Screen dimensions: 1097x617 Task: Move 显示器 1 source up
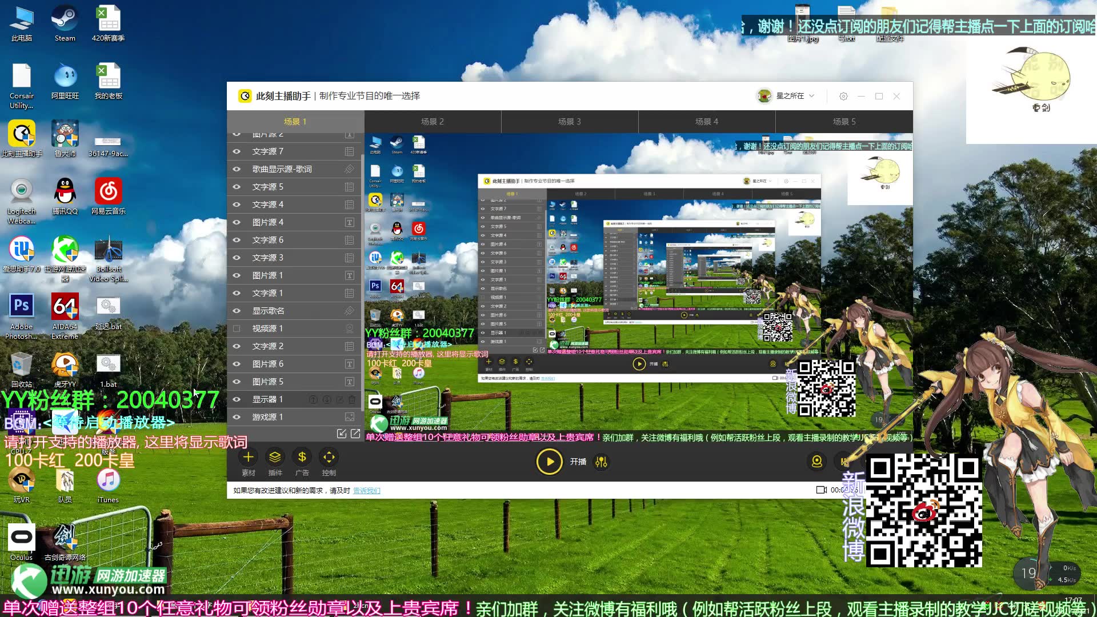[x=313, y=400]
